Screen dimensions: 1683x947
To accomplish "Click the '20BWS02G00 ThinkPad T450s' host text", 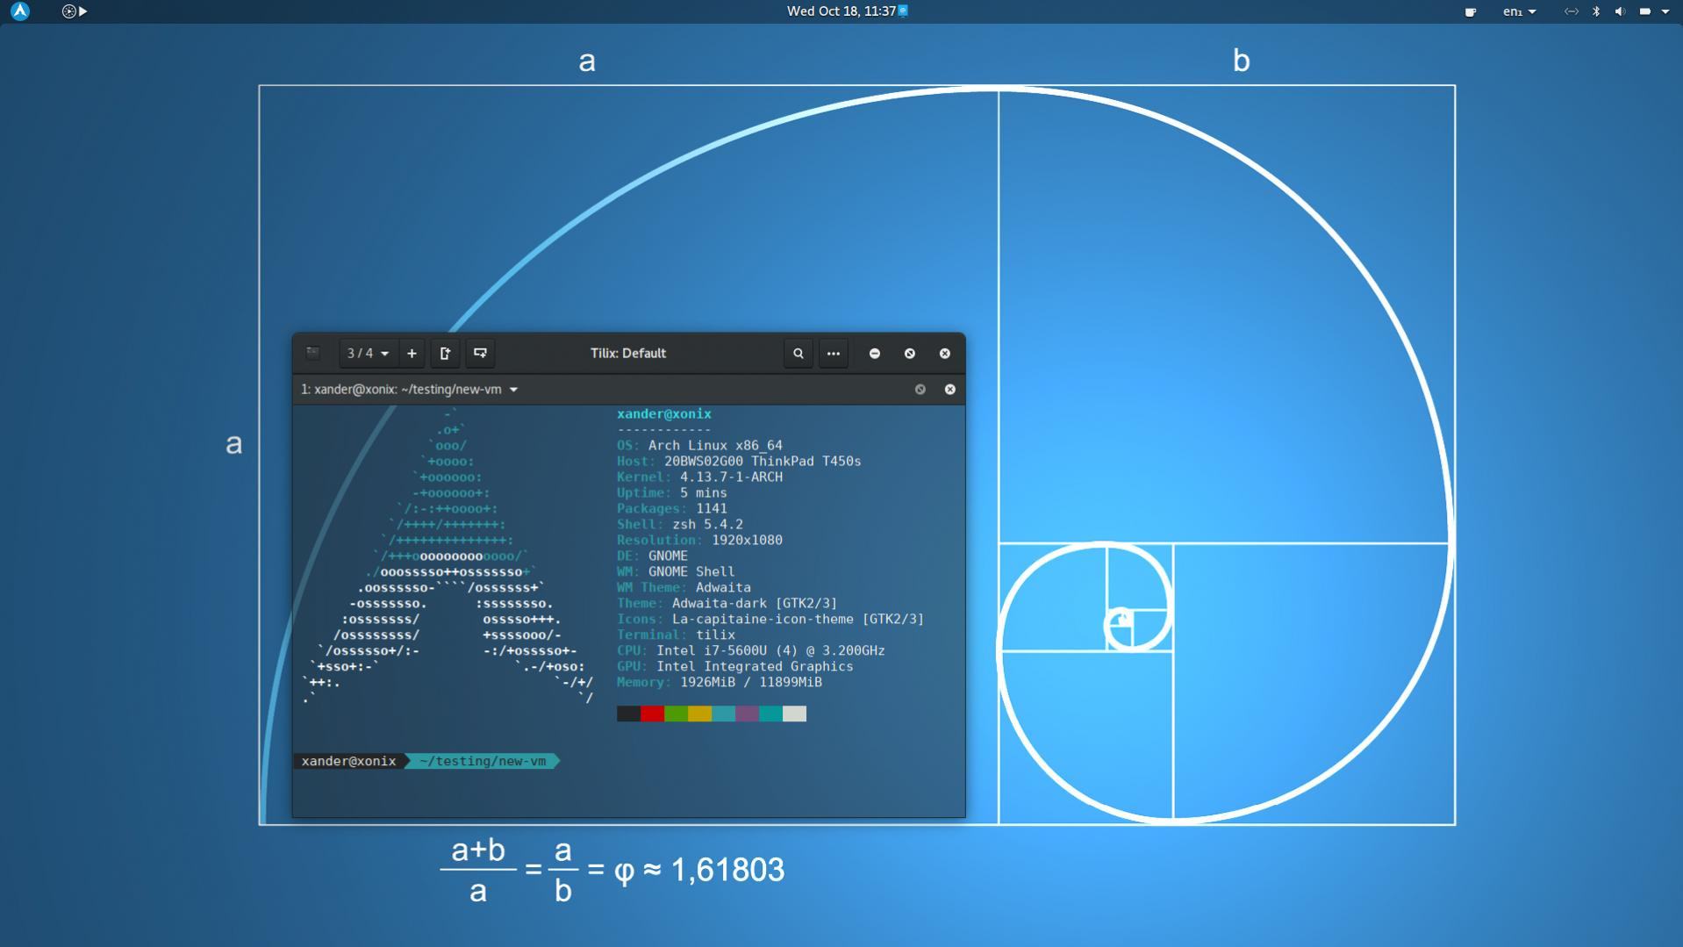I will tap(763, 461).
